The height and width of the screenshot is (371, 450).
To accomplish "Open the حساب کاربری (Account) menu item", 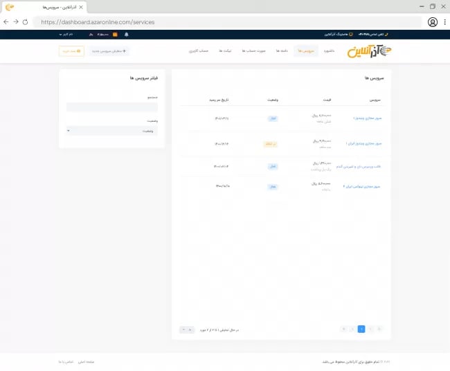I will point(198,51).
